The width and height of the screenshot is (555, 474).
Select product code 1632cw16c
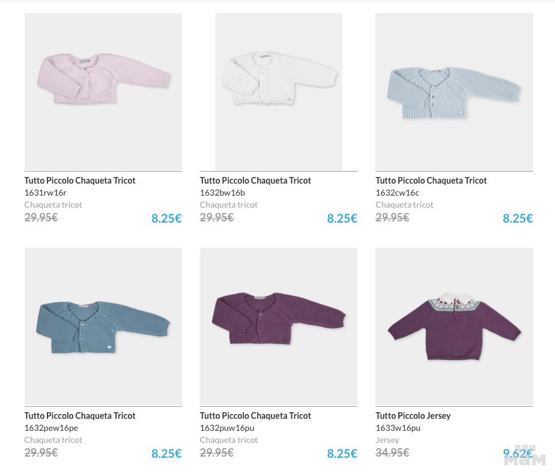398,193
